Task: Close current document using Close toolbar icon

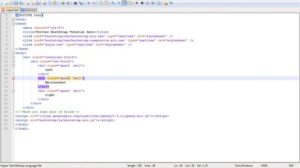Action: click(x=27, y=3)
